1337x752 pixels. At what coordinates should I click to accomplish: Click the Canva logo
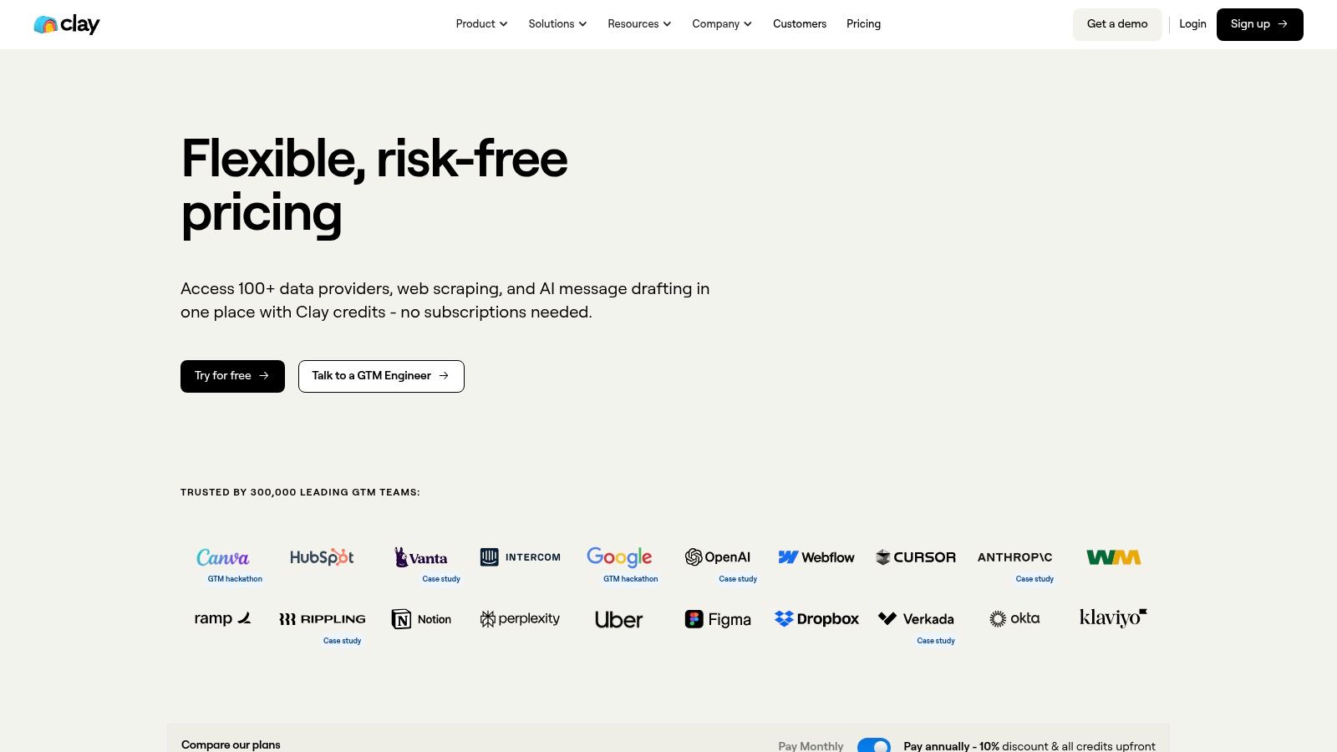pos(222,557)
